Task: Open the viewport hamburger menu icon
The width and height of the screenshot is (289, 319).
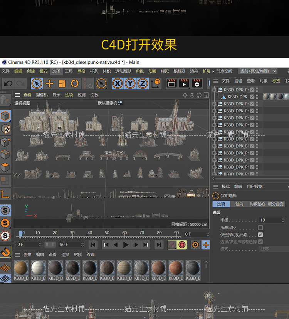Action: [x=17, y=95]
